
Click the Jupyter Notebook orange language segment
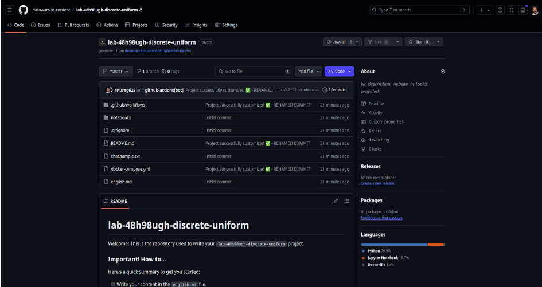point(435,244)
